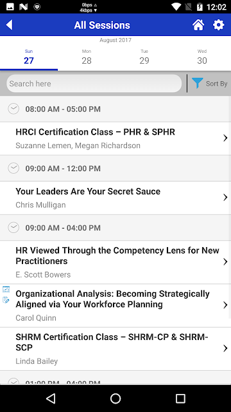This screenshot has height=412, width=231.
Task: Tap the blue filter funnel icon
Action: [x=197, y=83]
